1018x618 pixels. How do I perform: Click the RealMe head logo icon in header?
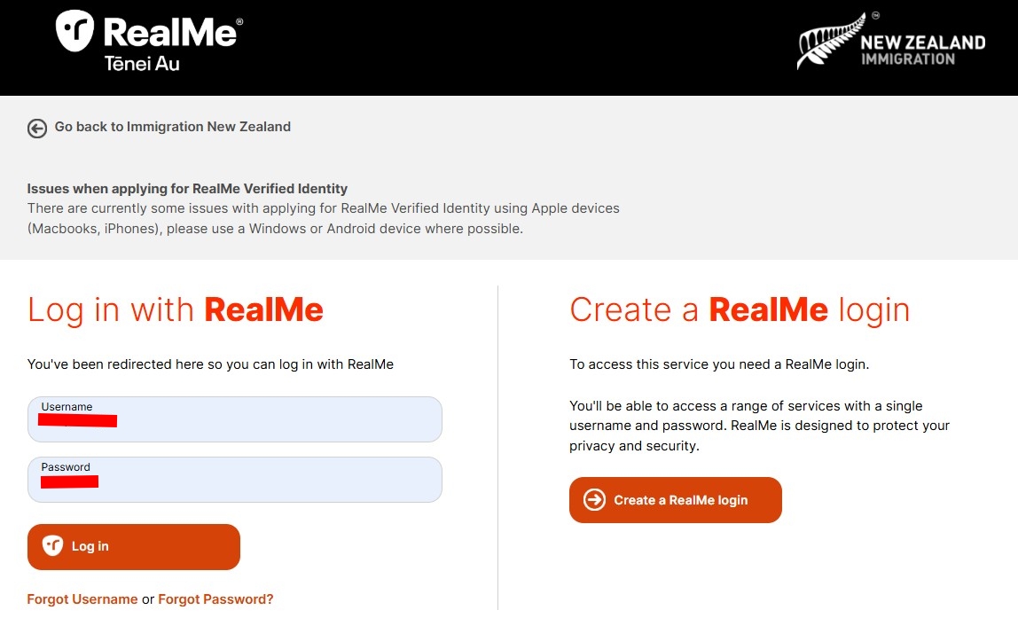point(74,30)
